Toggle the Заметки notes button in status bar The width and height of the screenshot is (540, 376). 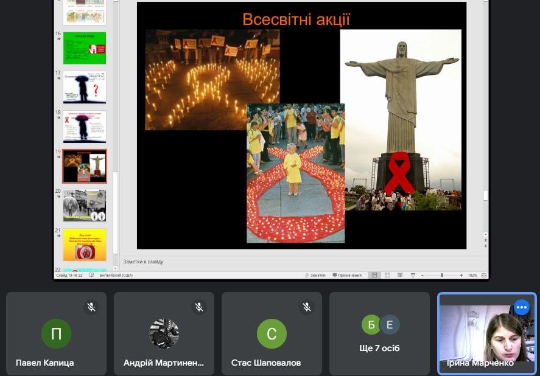point(315,275)
